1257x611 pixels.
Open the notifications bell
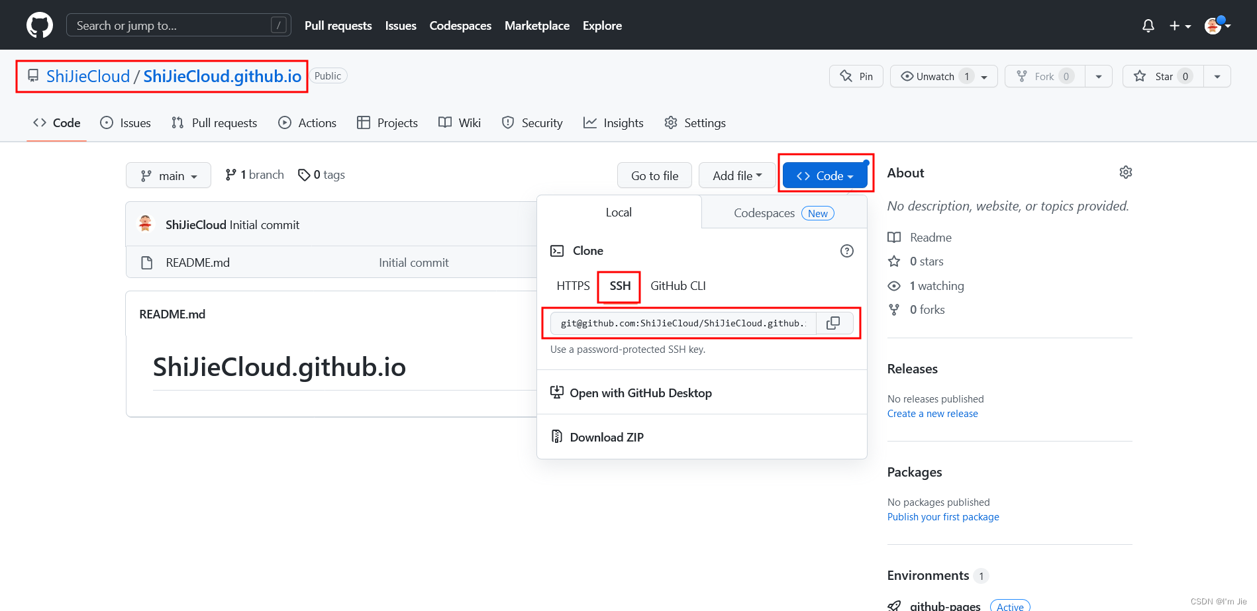[x=1148, y=26]
